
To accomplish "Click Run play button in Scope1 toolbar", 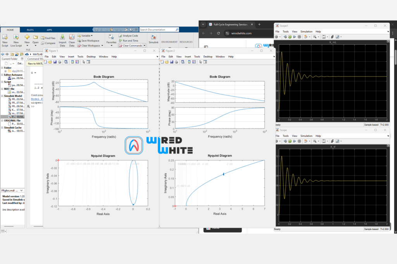I will (x=290, y=37).
